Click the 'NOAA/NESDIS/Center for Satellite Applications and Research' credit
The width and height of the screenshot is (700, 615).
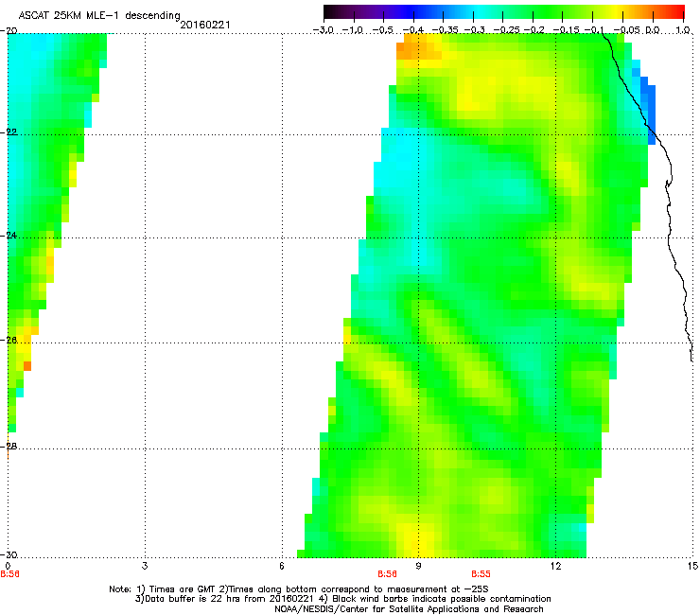pyautogui.click(x=409, y=609)
